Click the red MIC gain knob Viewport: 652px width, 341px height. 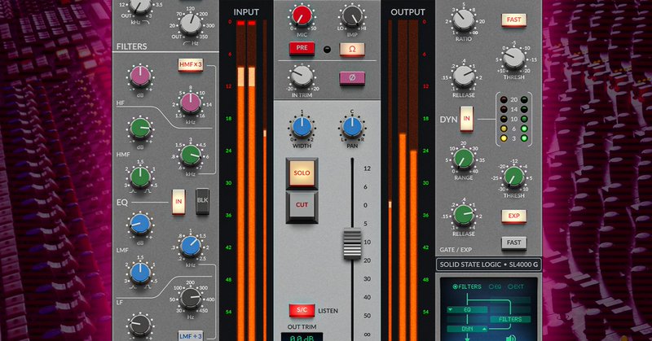[x=302, y=16]
